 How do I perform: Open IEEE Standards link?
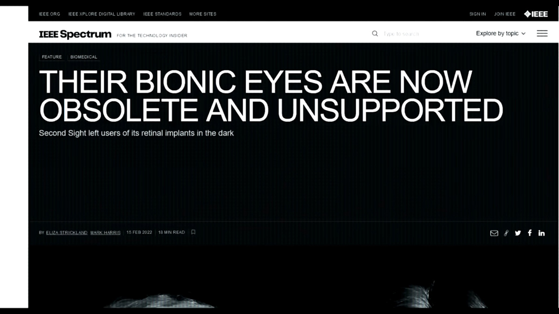click(162, 14)
